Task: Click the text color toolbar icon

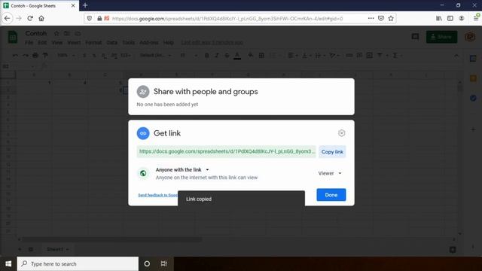Action: pos(237,56)
